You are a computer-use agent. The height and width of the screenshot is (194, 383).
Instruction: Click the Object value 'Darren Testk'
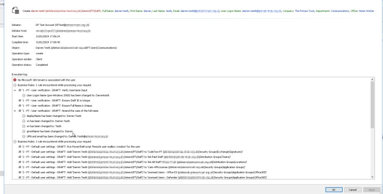click(76, 48)
